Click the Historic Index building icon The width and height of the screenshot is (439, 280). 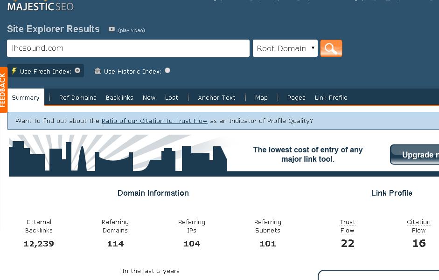(x=98, y=71)
